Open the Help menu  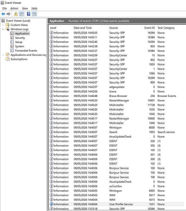(34, 8)
